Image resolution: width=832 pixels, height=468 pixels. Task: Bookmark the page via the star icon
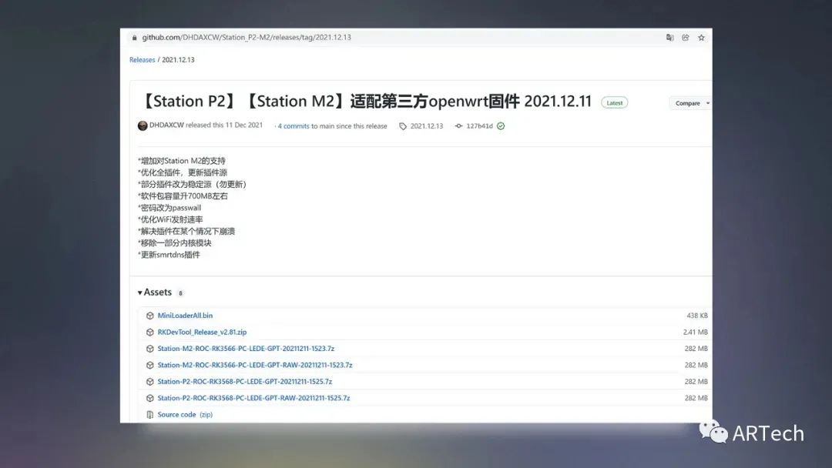[x=700, y=37]
